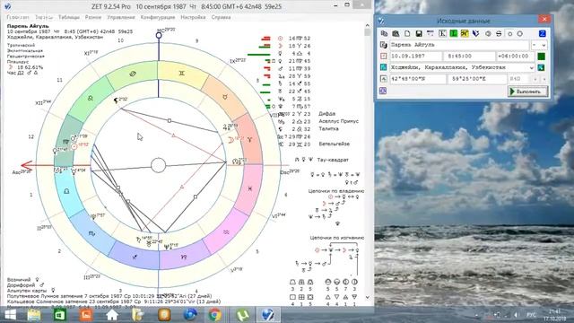Click the green square toolbar icon

[x=454, y=33]
